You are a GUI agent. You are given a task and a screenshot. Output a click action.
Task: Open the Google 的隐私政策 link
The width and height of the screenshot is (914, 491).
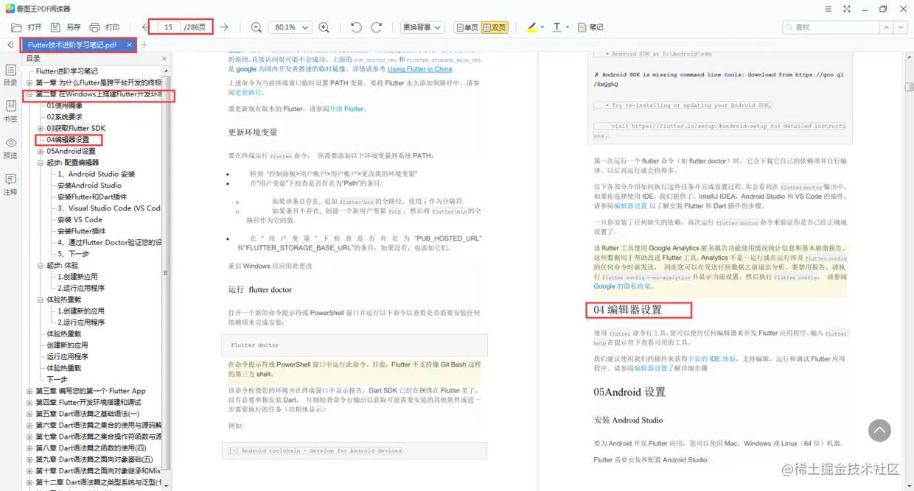click(x=622, y=286)
